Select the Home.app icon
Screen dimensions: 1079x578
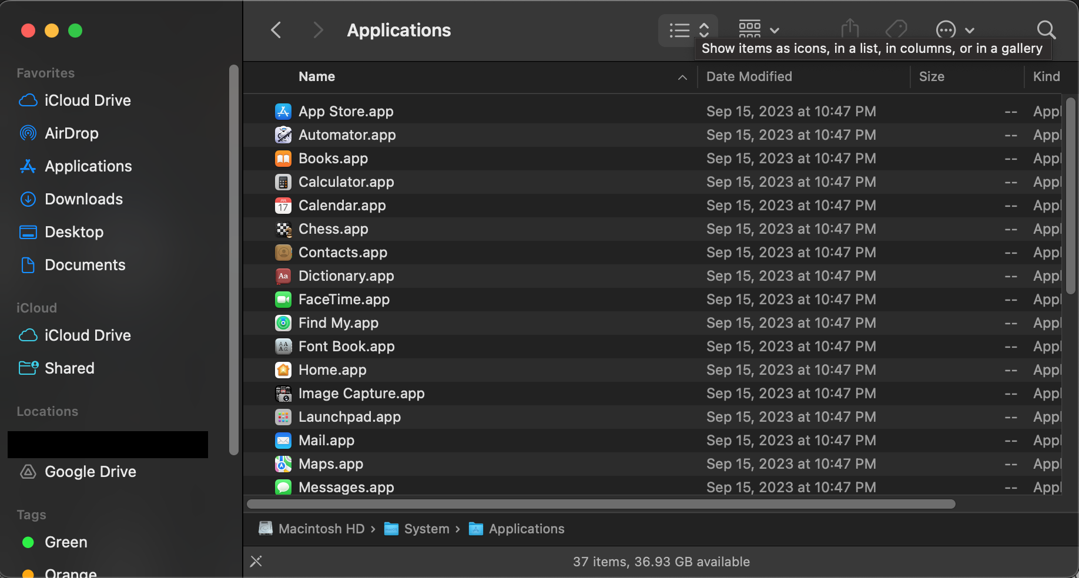(283, 370)
